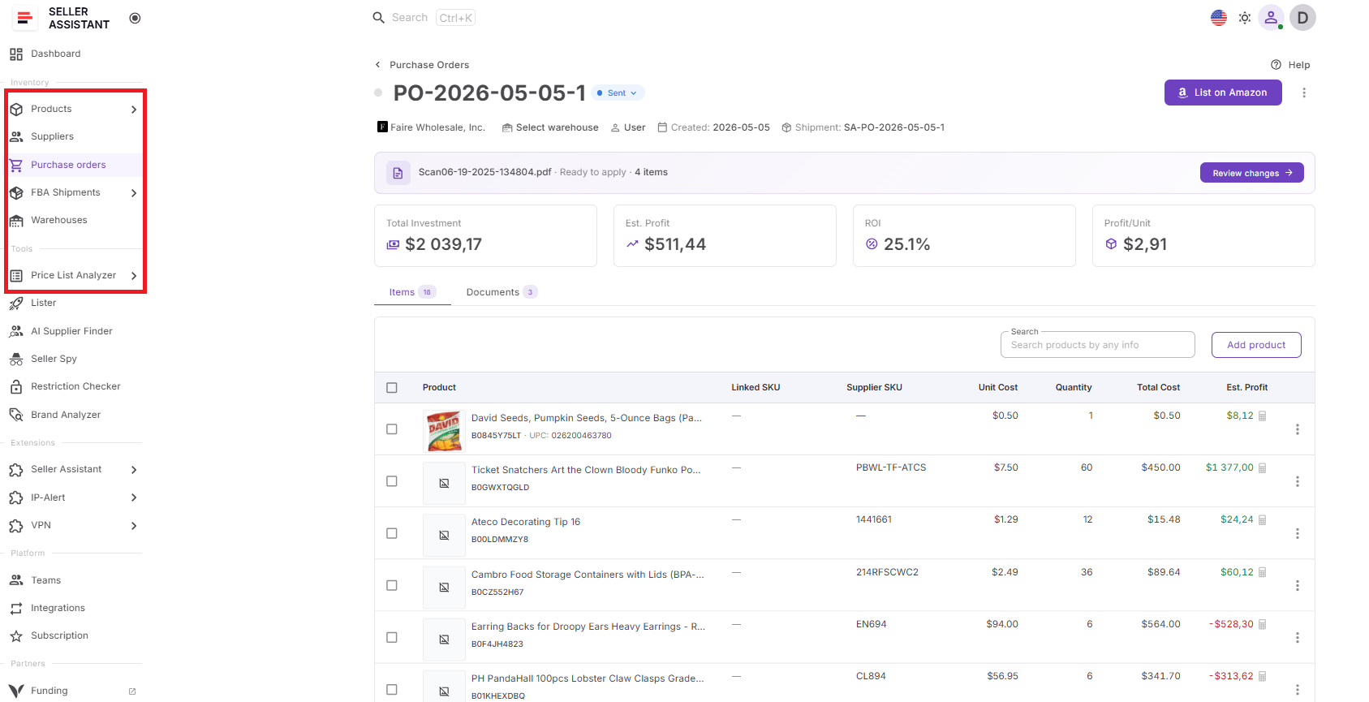Open the Select warehouse picker
The height and width of the screenshot is (702, 1369).
pos(550,127)
